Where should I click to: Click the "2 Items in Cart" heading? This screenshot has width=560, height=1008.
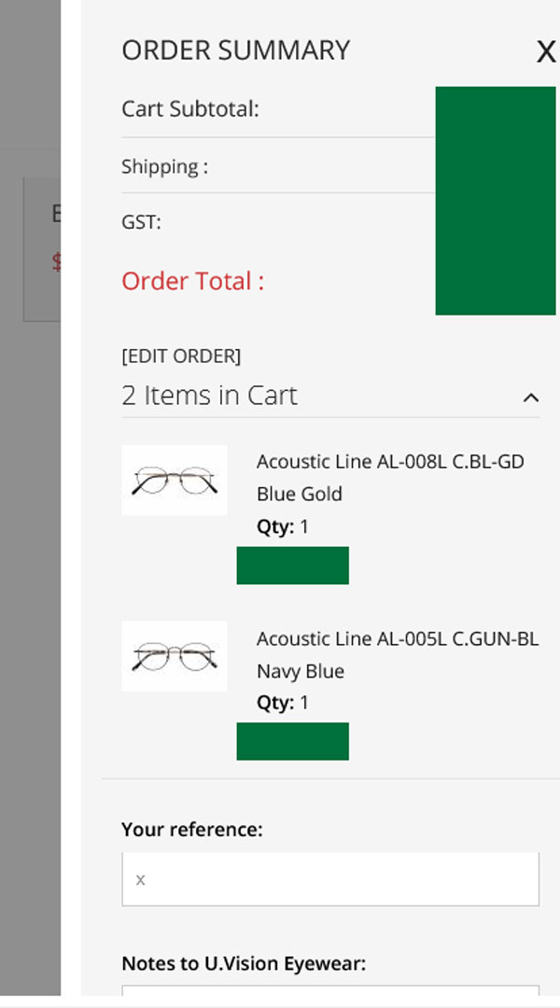pyautogui.click(x=209, y=396)
